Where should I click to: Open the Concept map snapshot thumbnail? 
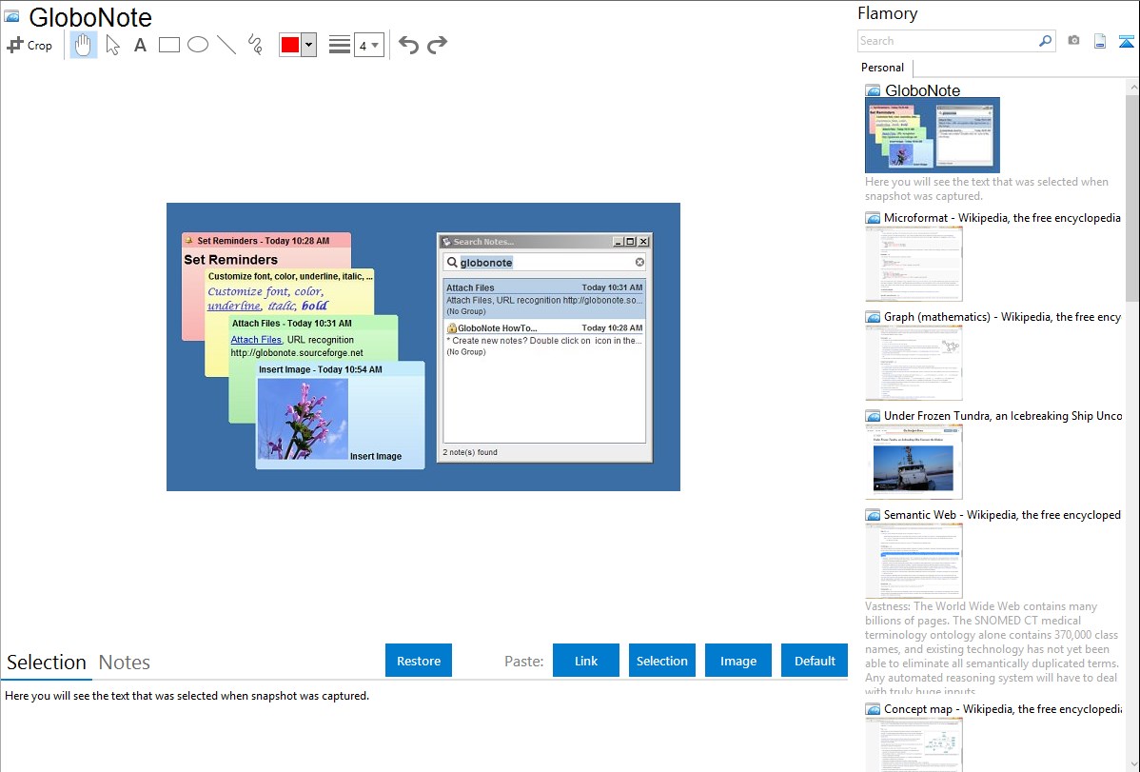(914, 744)
